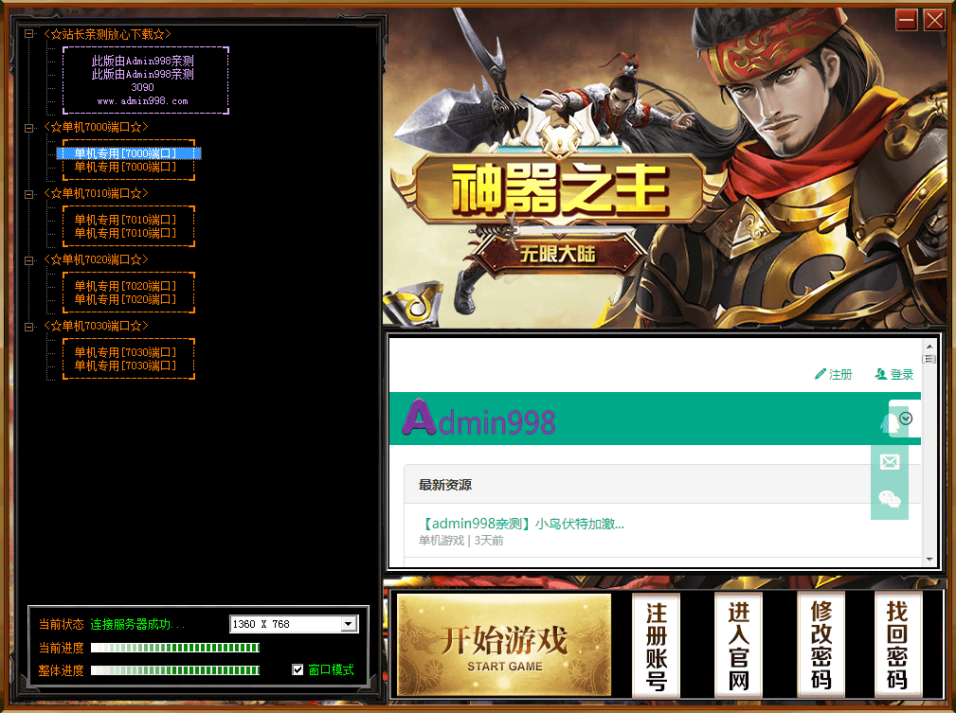The height and width of the screenshot is (713, 956).
Task: Click the 连接服务器成功 status text
Action: click(x=137, y=625)
